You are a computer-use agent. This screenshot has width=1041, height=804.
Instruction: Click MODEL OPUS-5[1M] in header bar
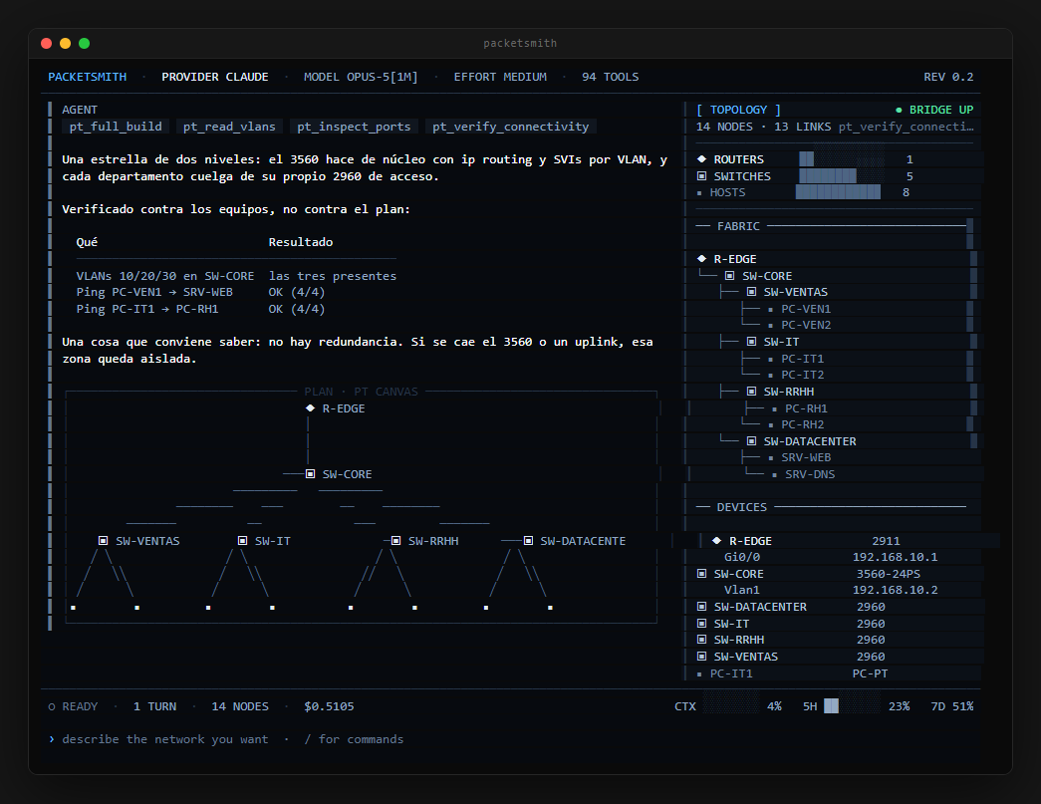pos(361,77)
